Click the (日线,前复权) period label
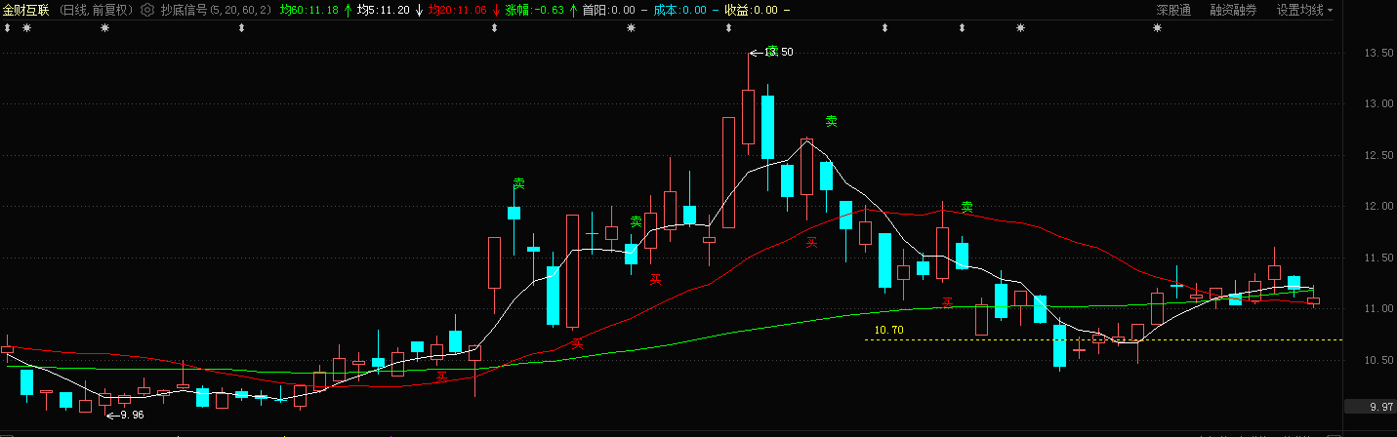 (96, 10)
